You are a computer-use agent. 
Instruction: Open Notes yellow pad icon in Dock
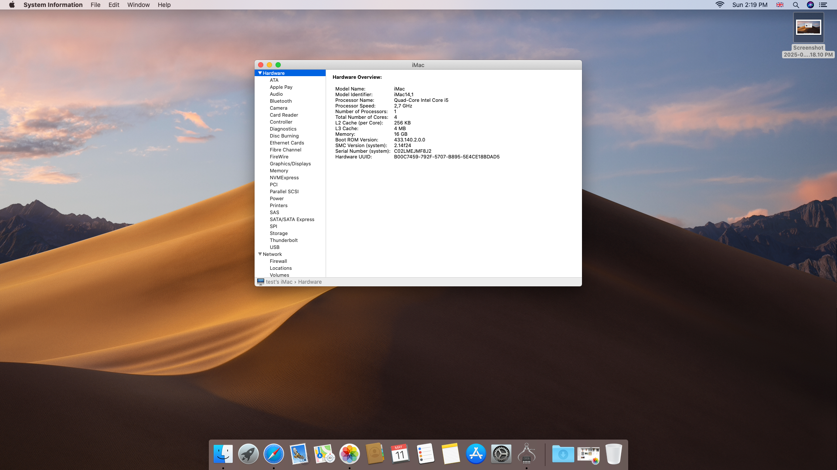coord(451,454)
